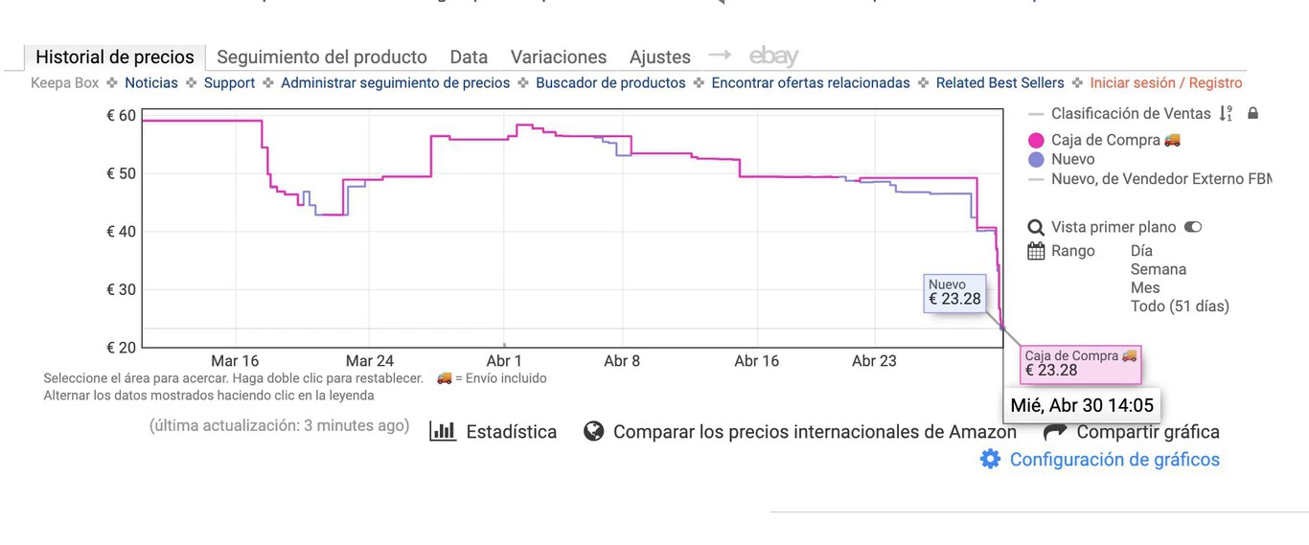Click the lock icon next to sales rank
This screenshot has width=1309, height=545.
1252,114
